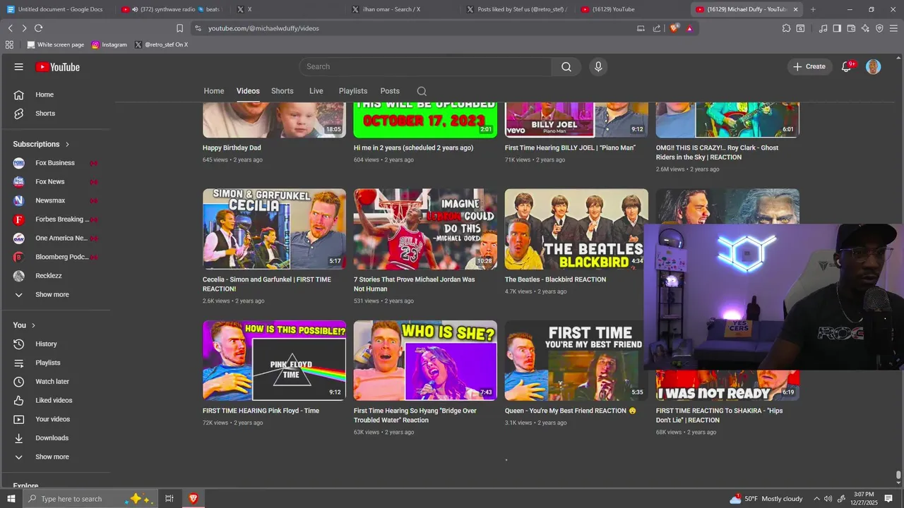The image size is (904, 508).
Task: Click the YouTube search field
Action: [425, 66]
